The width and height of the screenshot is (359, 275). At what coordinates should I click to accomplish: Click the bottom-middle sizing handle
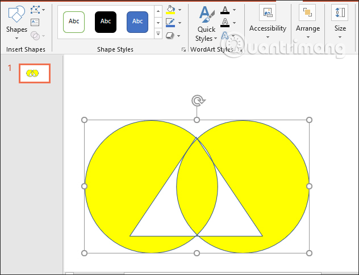tap(197, 253)
